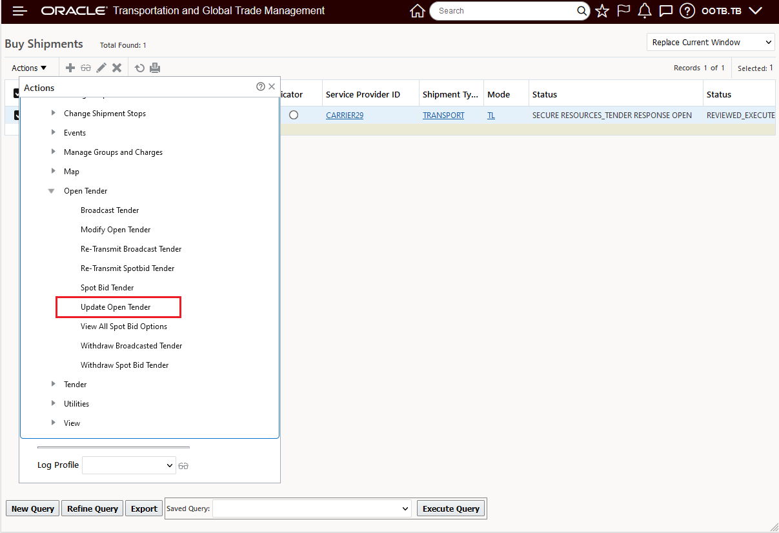
Task: Click the search magnifier icon
Action: pyautogui.click(x=582, y=11)
